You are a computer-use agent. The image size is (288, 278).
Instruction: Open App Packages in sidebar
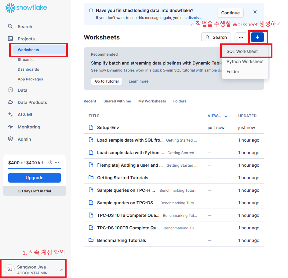30,79
